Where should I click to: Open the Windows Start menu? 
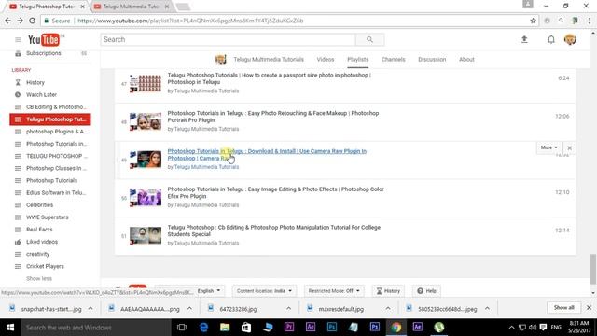coord(10,328)
